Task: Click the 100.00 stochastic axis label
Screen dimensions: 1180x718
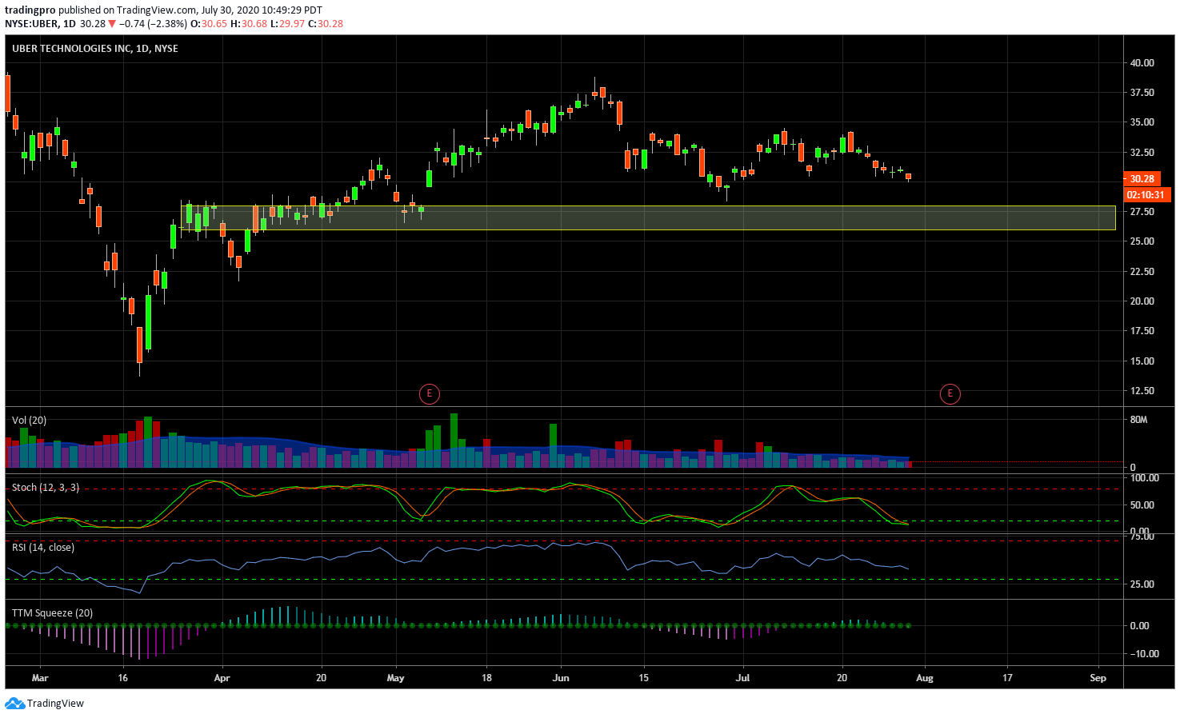Action: coord(1144,478)
